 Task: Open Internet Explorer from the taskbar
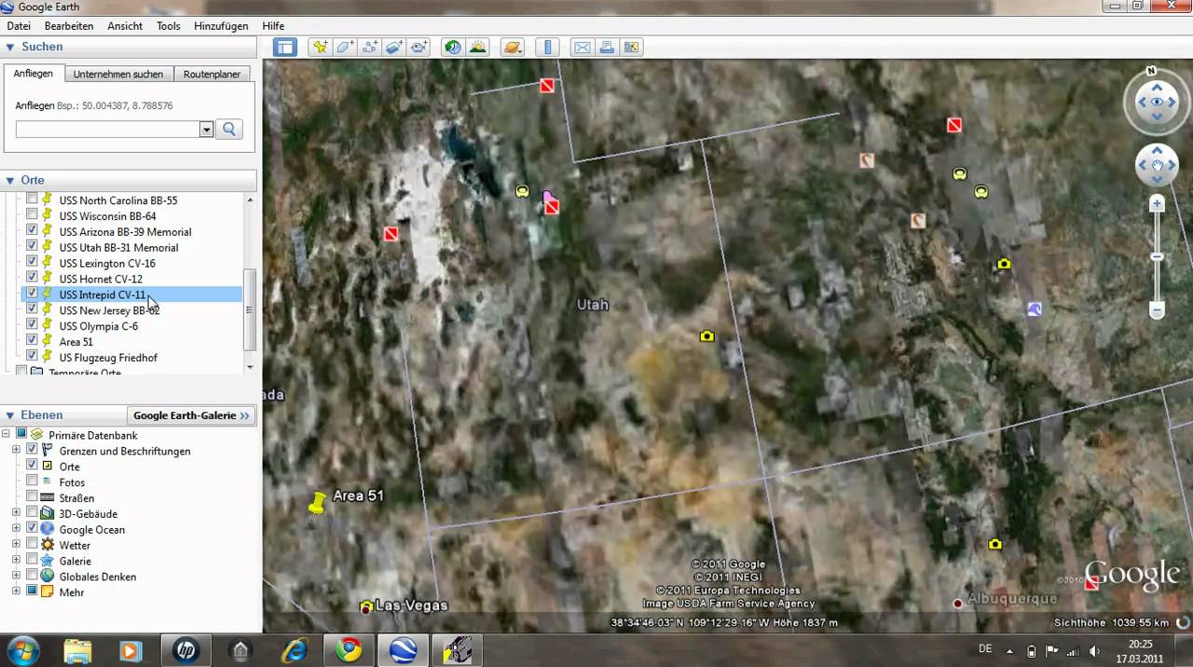pyautogui.click(x=295, y=649)
